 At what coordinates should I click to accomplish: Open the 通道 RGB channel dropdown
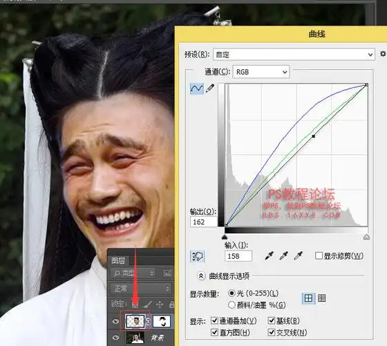[261, 72]
